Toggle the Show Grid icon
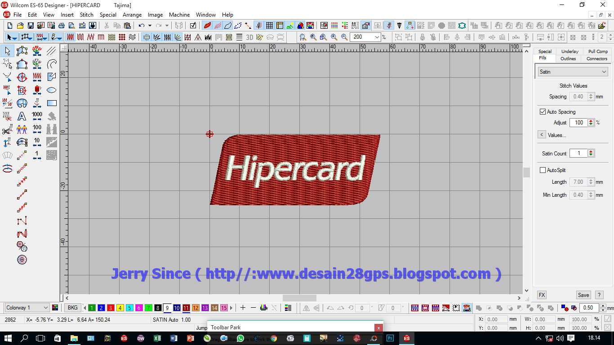 (x=269, y=26)
